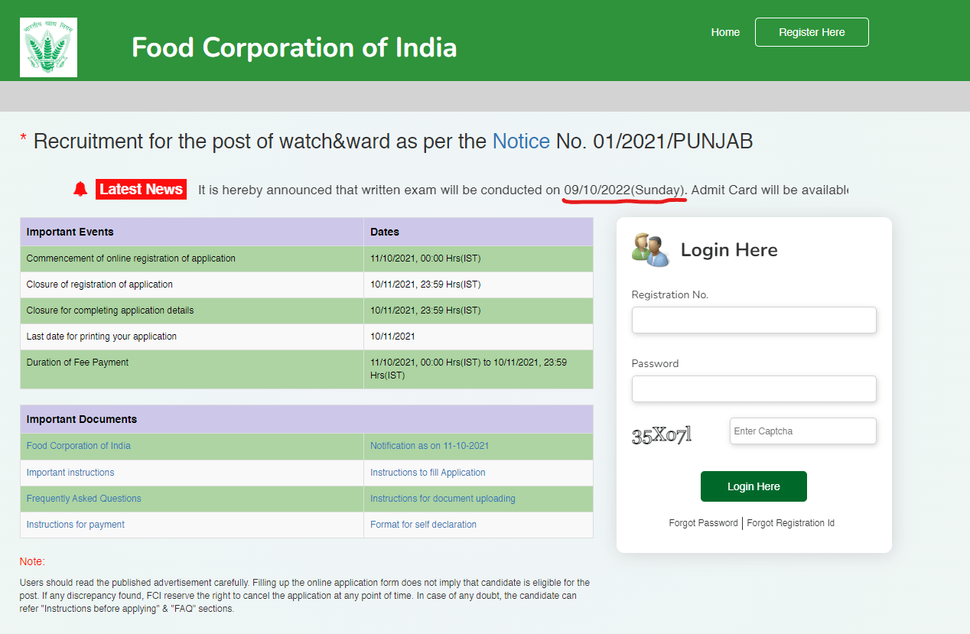Image resolution: width=970 pixels, height=634 pixels.
Task: Open Food Corporation of India document link
Action: pos(79,446)
